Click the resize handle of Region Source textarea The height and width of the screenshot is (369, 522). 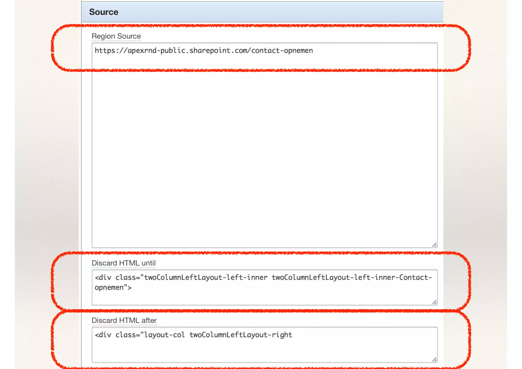435,245
